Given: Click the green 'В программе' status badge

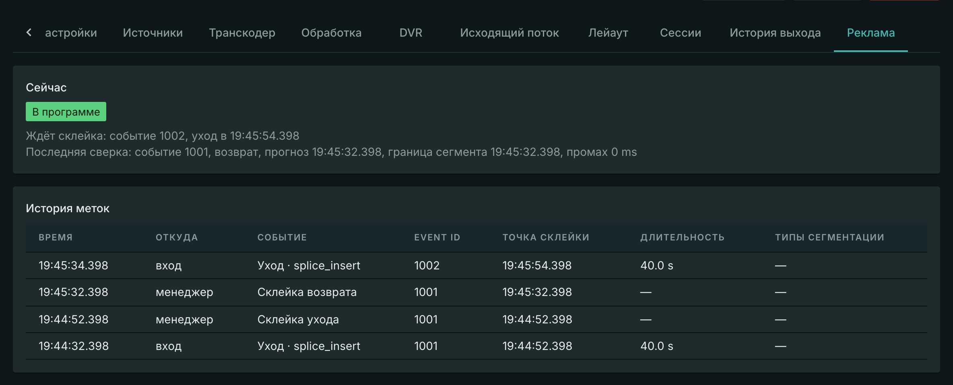Looking at the screenshot, I should pyautogui.click(x=66, y=112).
